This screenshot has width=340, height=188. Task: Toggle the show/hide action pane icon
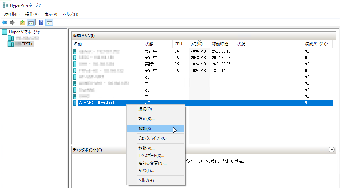[x=49, y=23]
